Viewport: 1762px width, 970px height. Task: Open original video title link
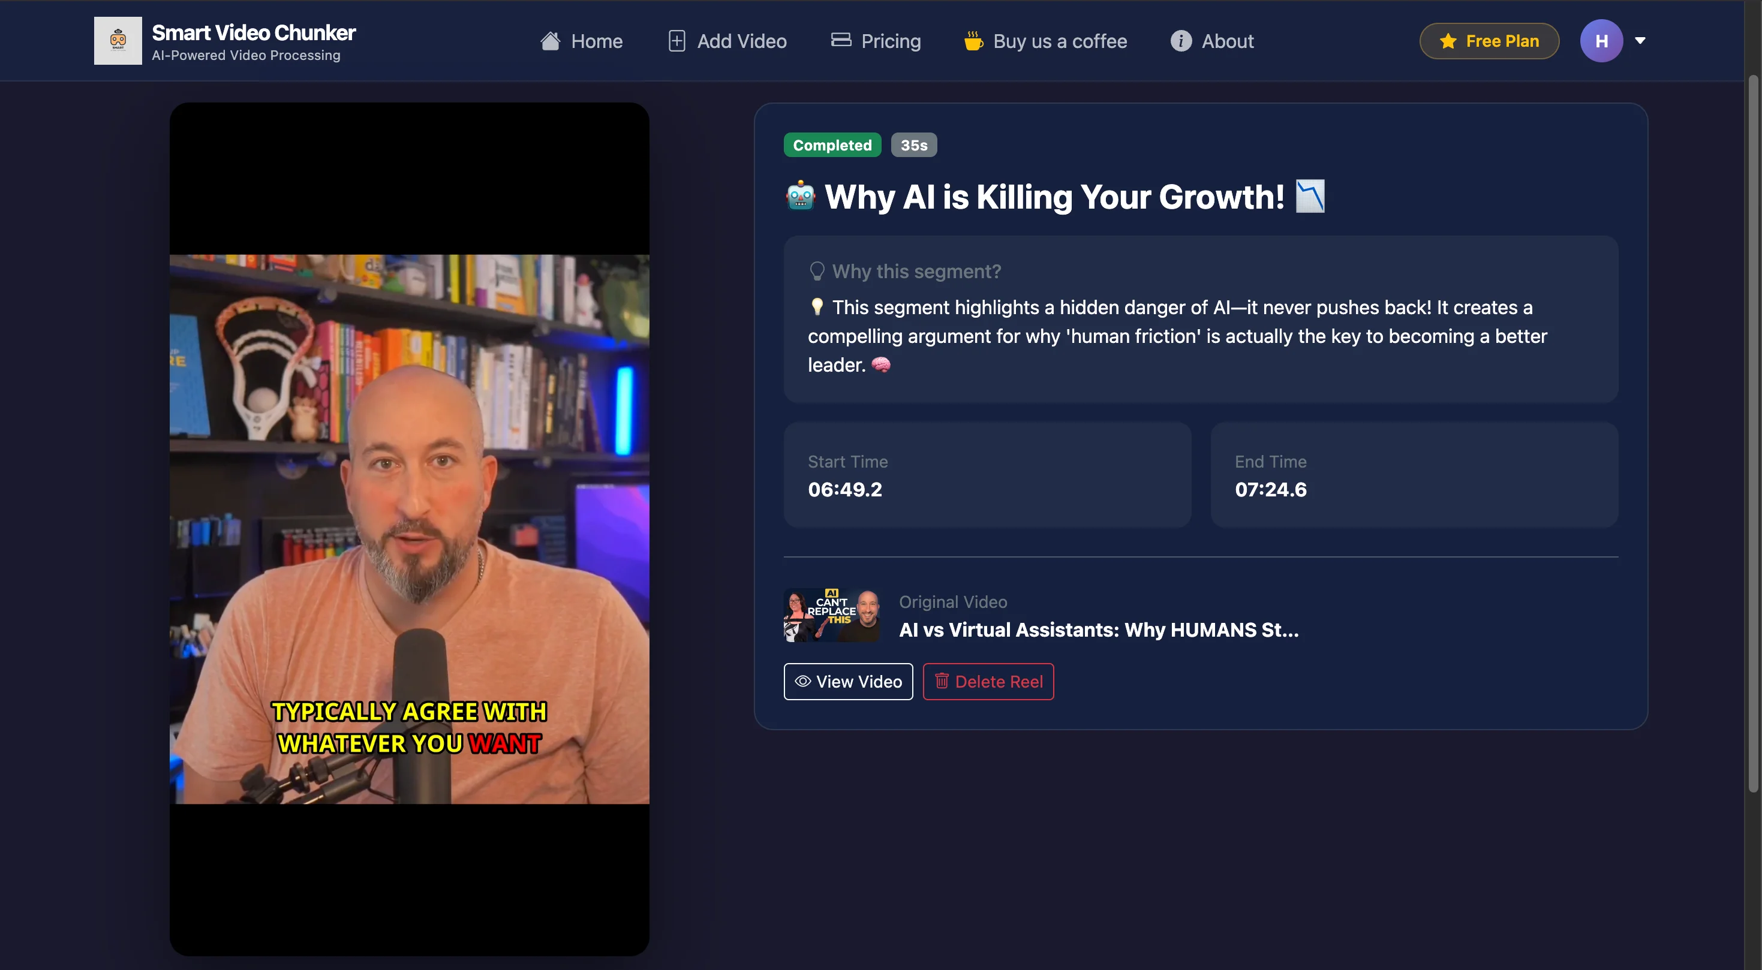tap(1099, 629)
